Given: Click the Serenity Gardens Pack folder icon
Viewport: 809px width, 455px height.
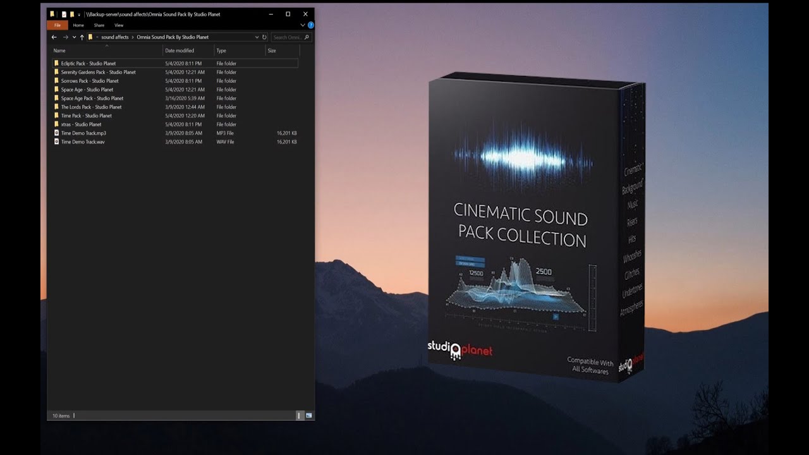Looking at the screenshot, I should click(56, 72).
